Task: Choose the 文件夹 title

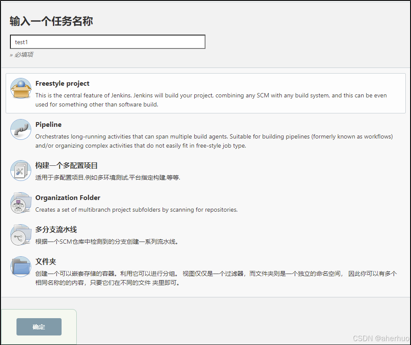Action: 46,261
